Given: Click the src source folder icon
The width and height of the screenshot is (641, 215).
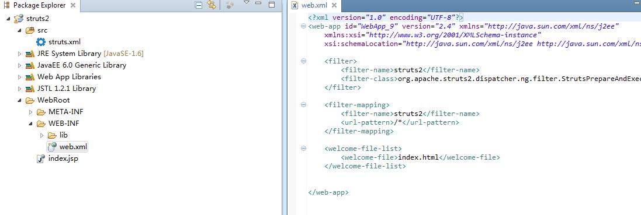Looking at the screenshot, I should click(30, 30).
